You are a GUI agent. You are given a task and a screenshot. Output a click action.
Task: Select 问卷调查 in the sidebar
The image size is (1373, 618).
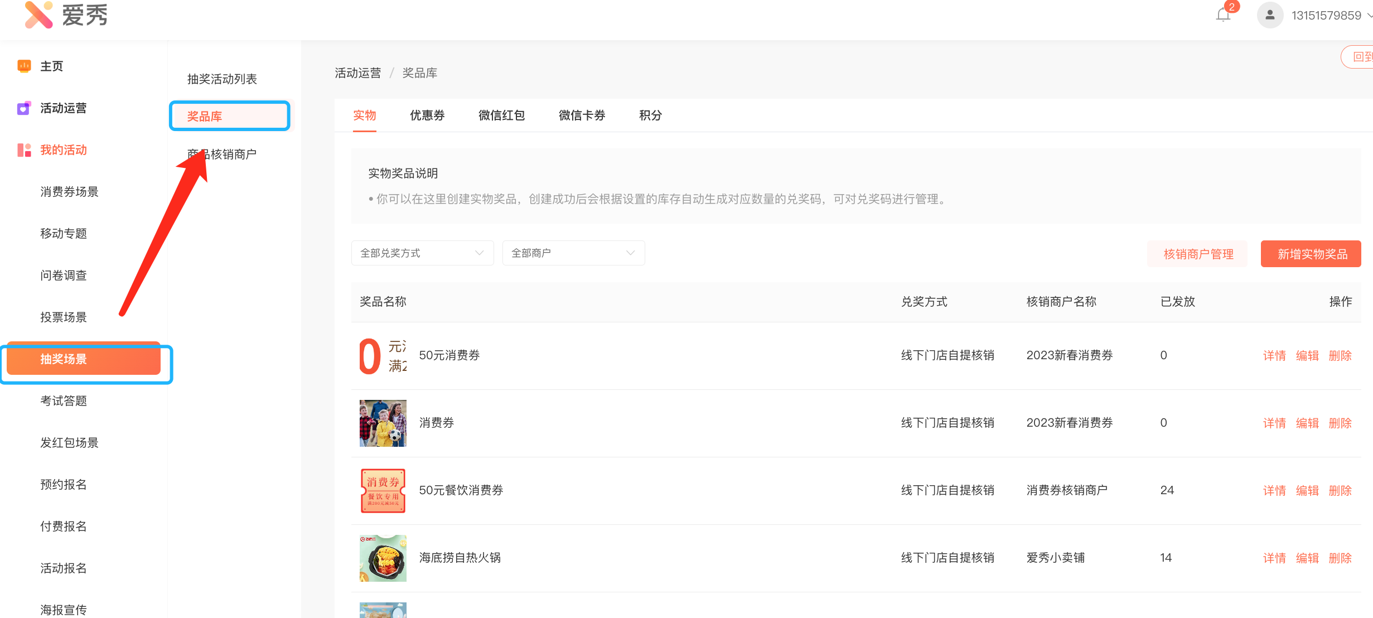[x=64, y=276]
